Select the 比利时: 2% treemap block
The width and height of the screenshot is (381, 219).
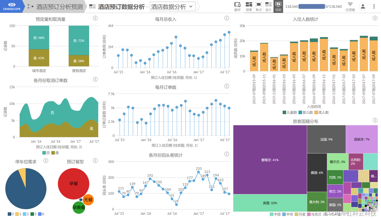356,162
